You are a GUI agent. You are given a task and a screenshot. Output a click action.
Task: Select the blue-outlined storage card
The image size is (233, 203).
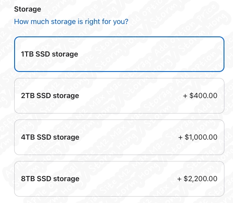click(x=119, y=54)
